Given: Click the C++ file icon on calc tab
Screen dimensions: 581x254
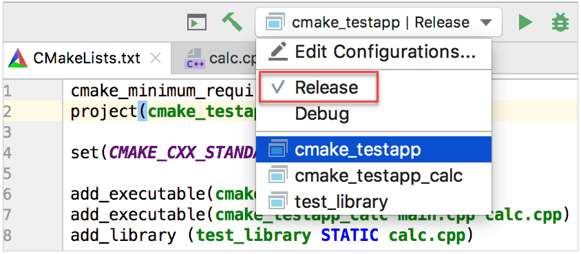Looking at the screenshot, I should coord(194,59).
